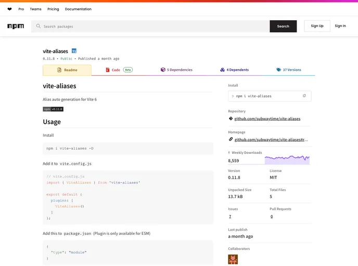Click the weekly downloads sparkline chart

point(287,159)
